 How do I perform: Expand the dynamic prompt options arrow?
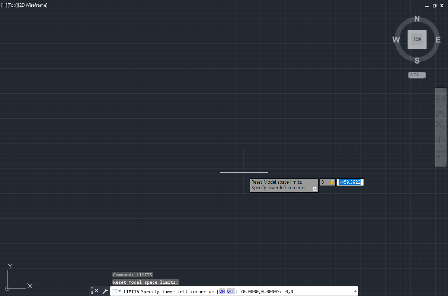(315, 189)
